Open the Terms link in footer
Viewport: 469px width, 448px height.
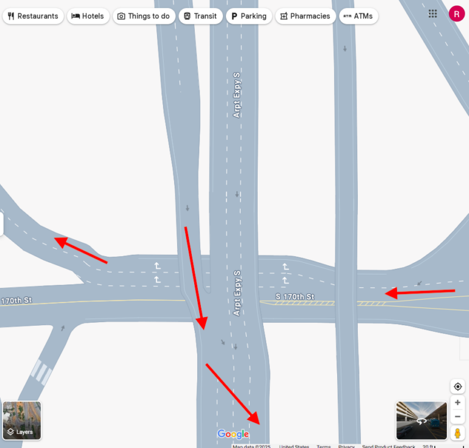(324, 446)
